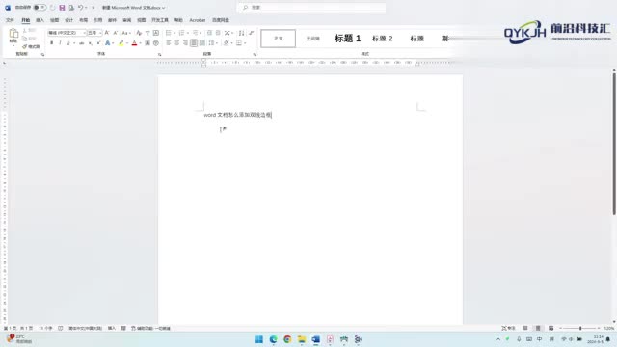
Task: Toggle Underline on the text
Action: click(x=68, y=42)
